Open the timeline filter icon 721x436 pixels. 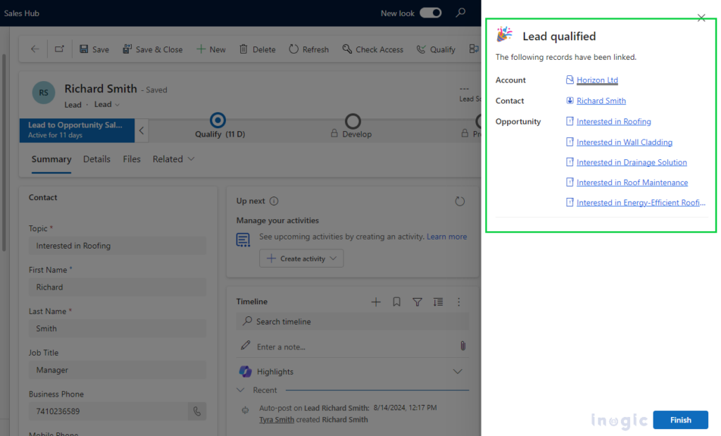tap(417, 301)
